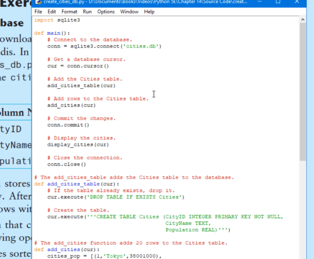The image size is (314, 259).
Task: Click the 'def add_cities_table(cur):' definition
Action: pos(77,184)
